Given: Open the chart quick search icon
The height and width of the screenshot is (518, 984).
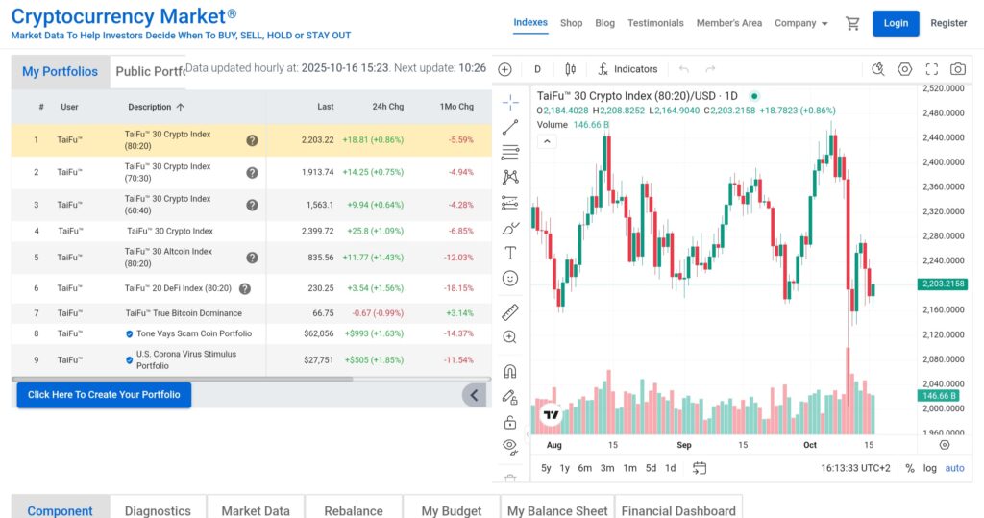Looking at the screenshot, I should pyautogui.click(x=878, y=69).
